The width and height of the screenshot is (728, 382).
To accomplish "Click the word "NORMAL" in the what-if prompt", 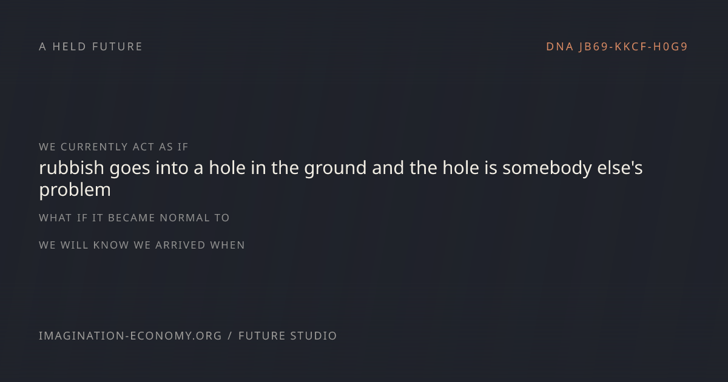I will (184, 218).
